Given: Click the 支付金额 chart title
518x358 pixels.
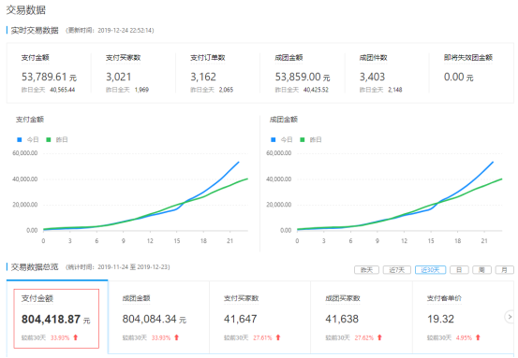Looking at the screenshot, I should [x=30, y=120].
